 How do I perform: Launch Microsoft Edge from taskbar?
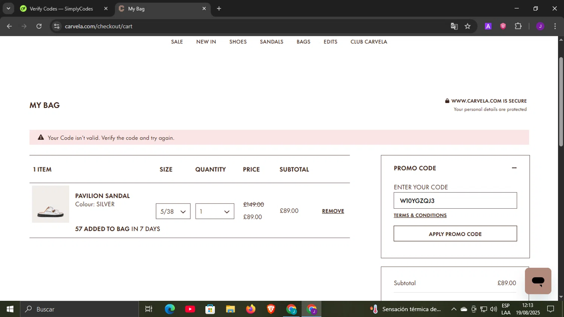170,309
